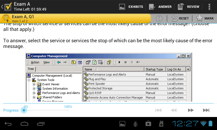This screenshot has height=130, width=217.
Task: Open the Review screen
Action: [189, 7]
